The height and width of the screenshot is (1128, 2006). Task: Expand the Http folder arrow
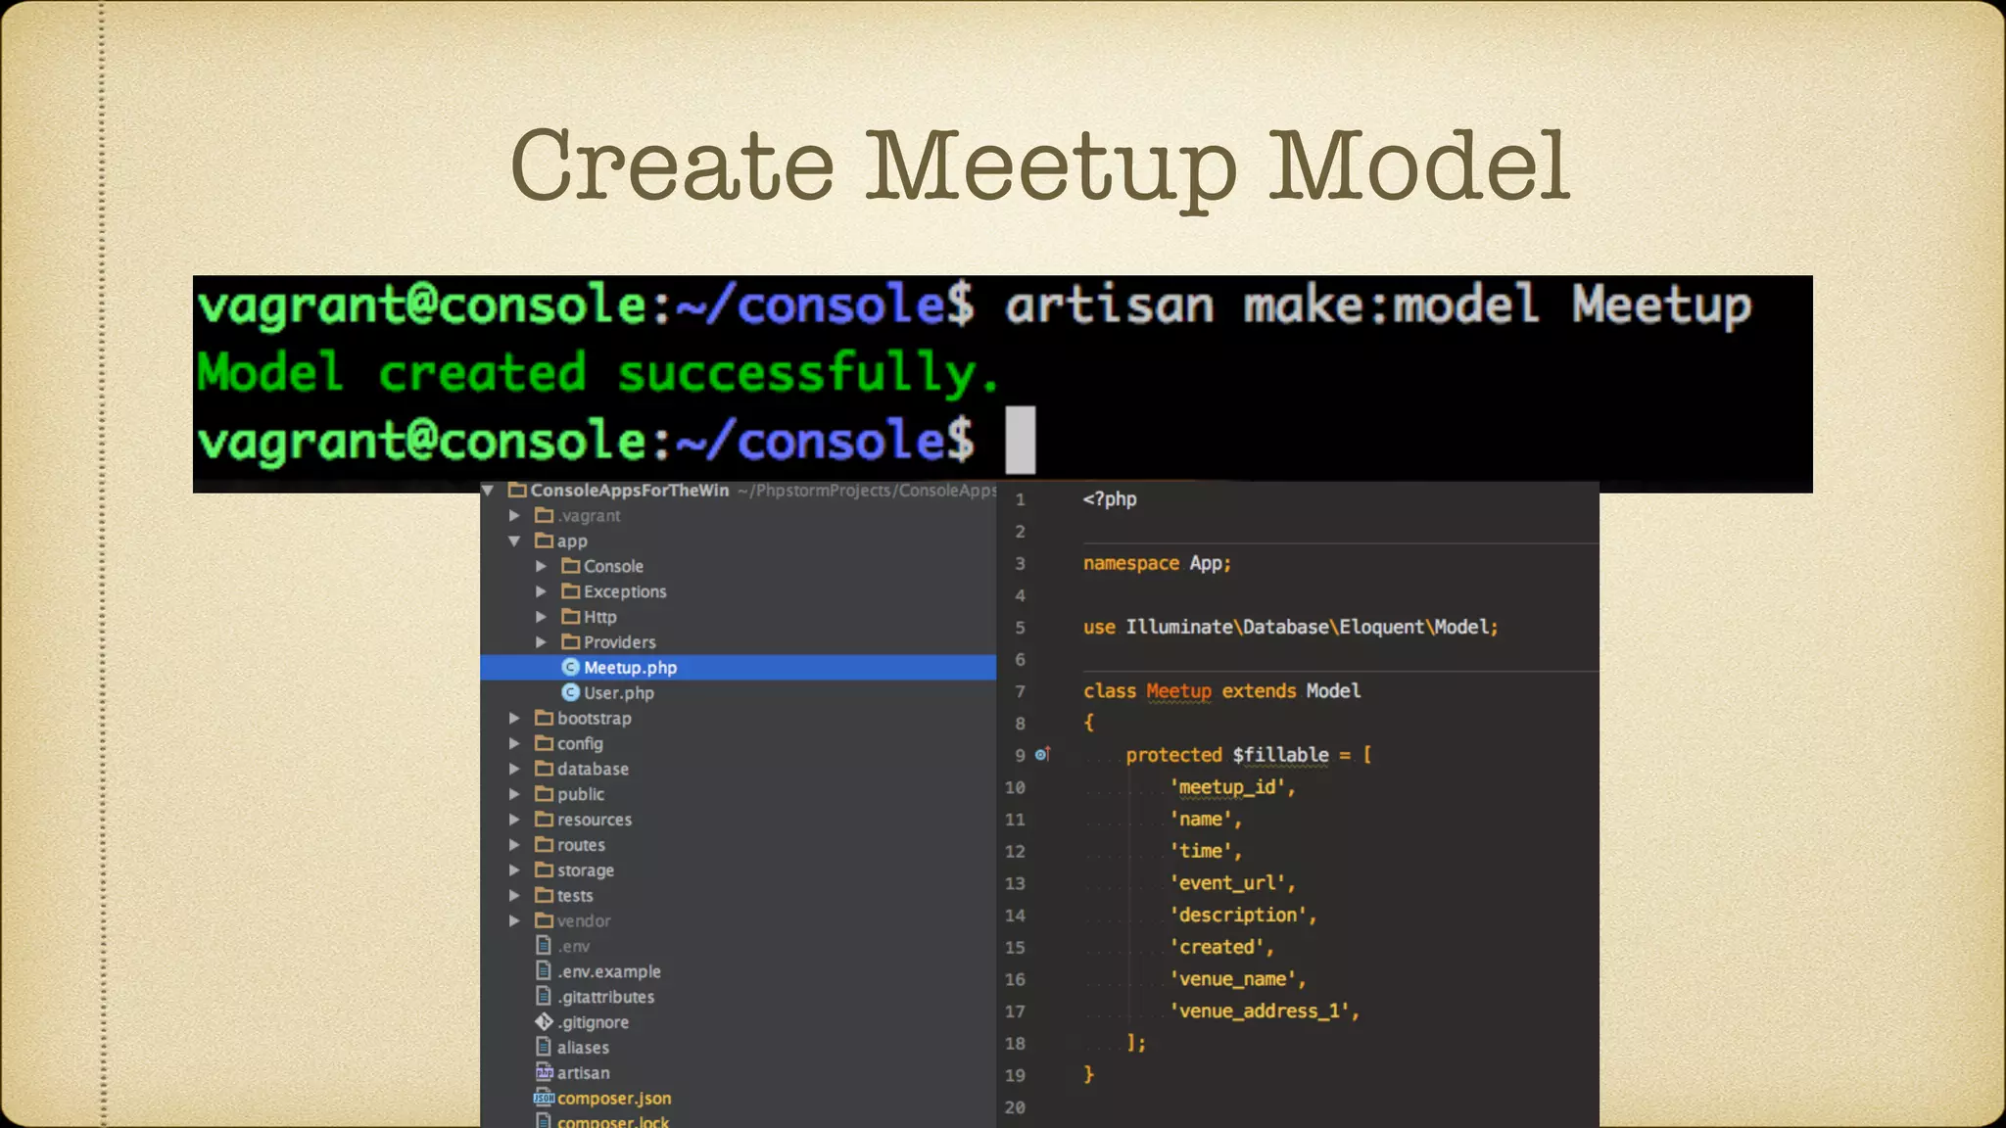[541, 617]
